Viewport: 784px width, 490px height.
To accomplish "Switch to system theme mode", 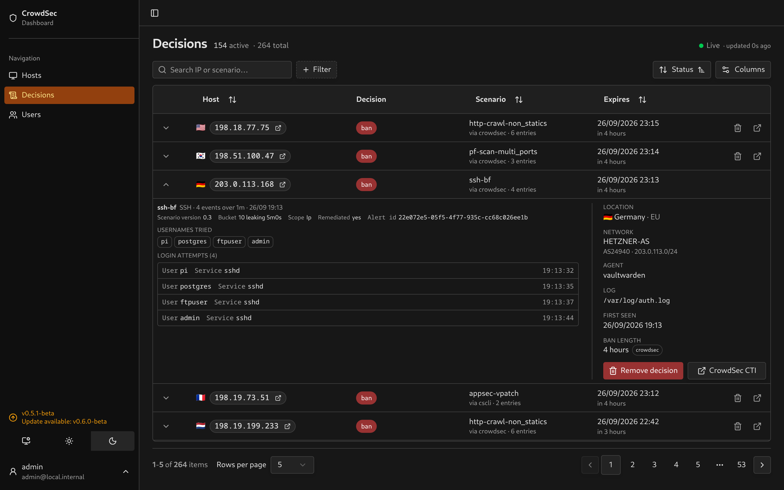I will (x=26, y=441).
